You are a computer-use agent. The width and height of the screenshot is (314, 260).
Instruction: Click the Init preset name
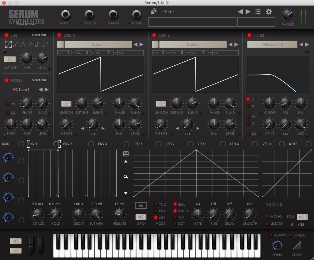click(168, 12)
